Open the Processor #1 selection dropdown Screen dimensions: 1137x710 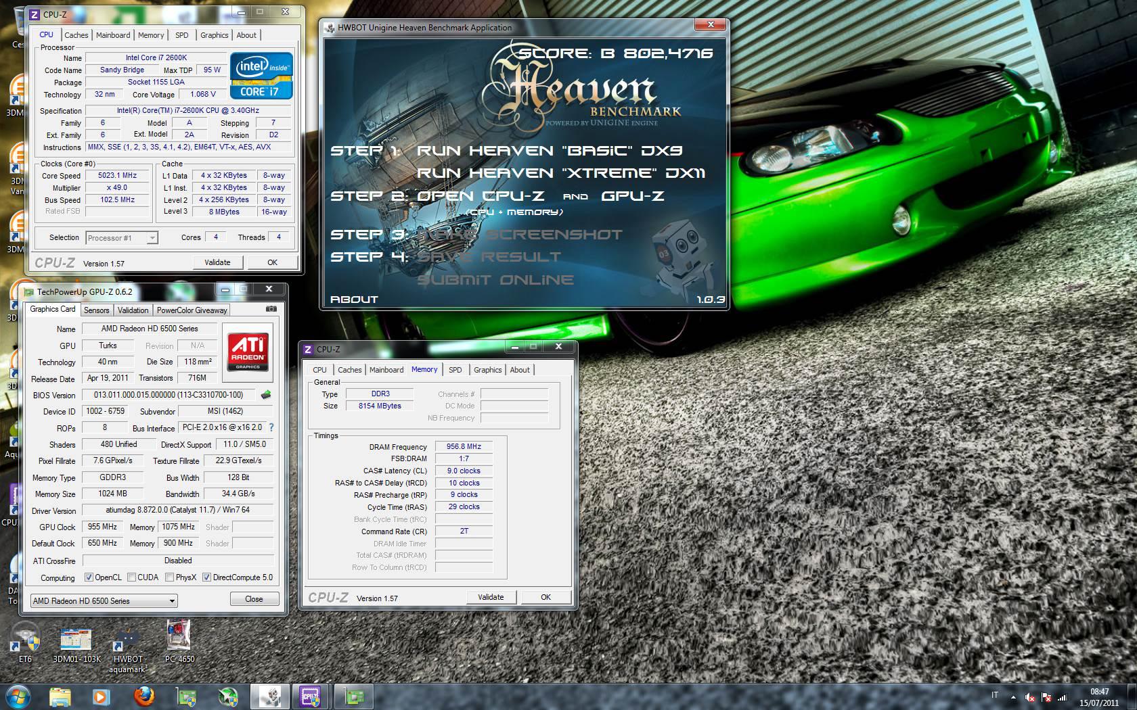click(122, 237)
